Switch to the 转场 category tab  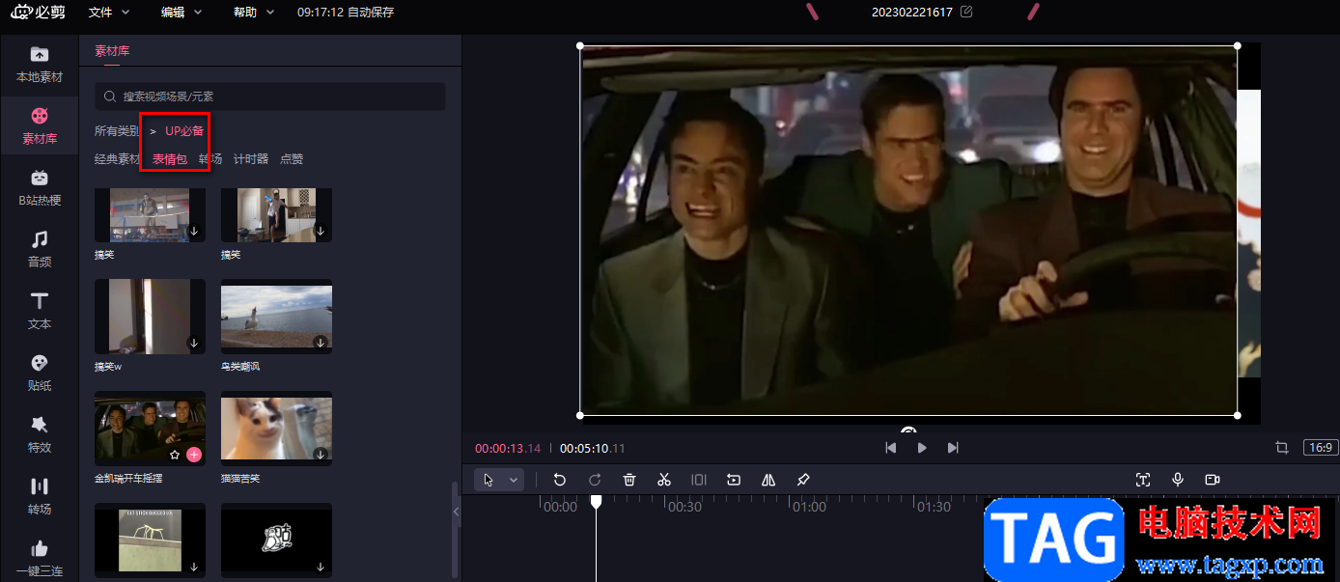210,159
